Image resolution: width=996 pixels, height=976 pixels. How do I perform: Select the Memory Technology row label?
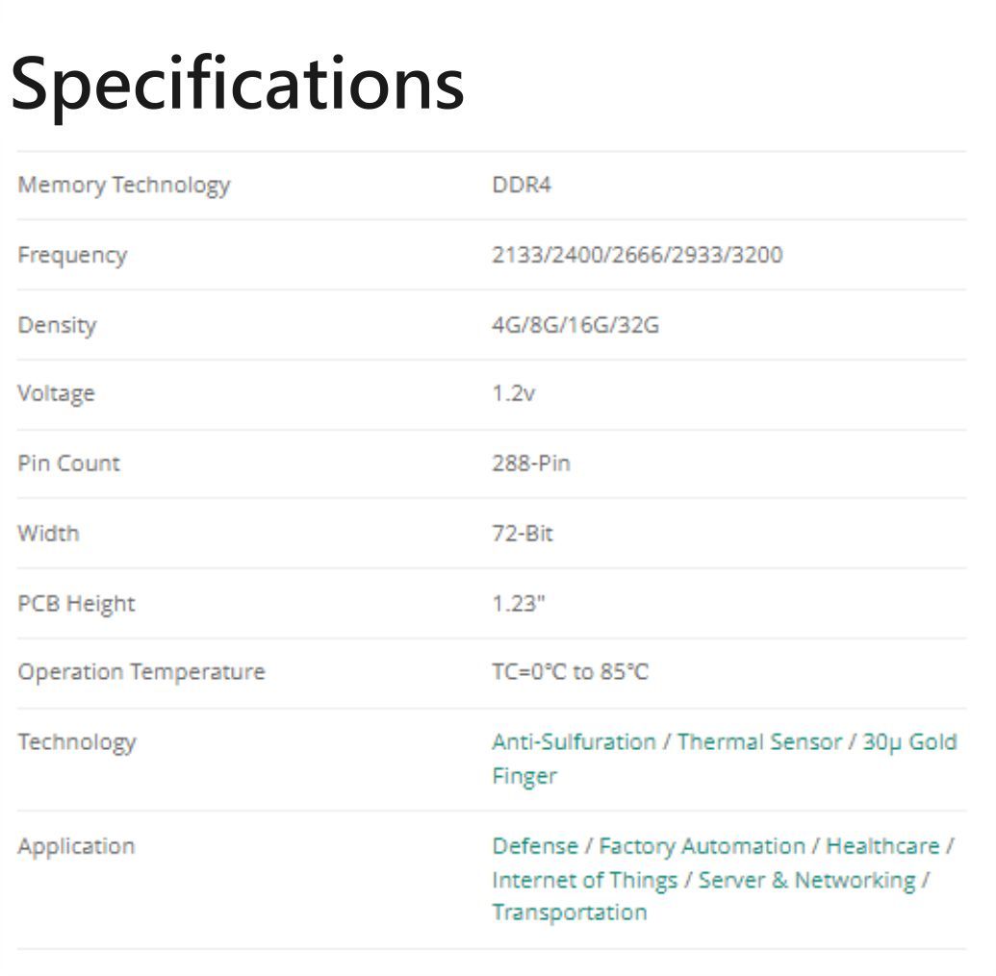124,185
